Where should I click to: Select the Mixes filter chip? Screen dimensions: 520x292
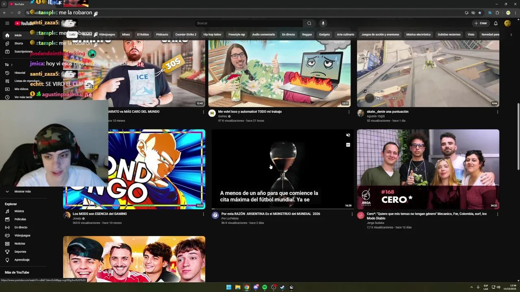click(126, 34)
